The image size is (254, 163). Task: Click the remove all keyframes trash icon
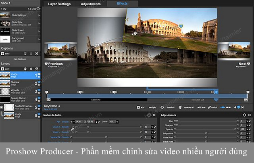pos(180,107)
